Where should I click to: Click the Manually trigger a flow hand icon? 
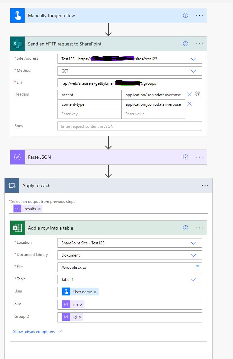[17, 15]
